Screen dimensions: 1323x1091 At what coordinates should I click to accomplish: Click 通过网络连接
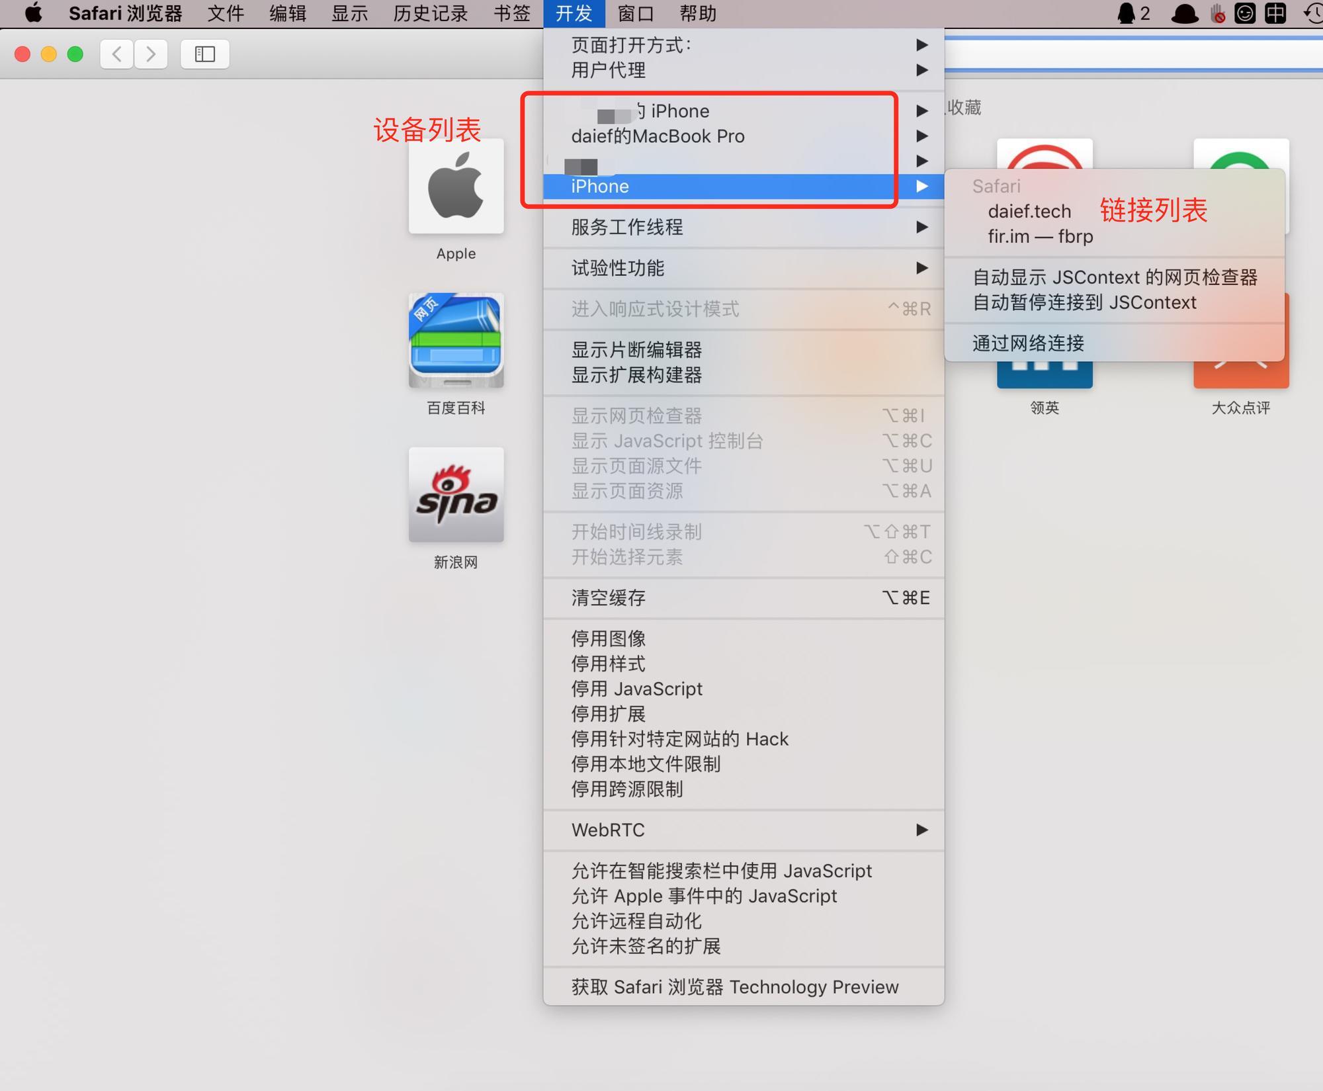click(1028, 343)
